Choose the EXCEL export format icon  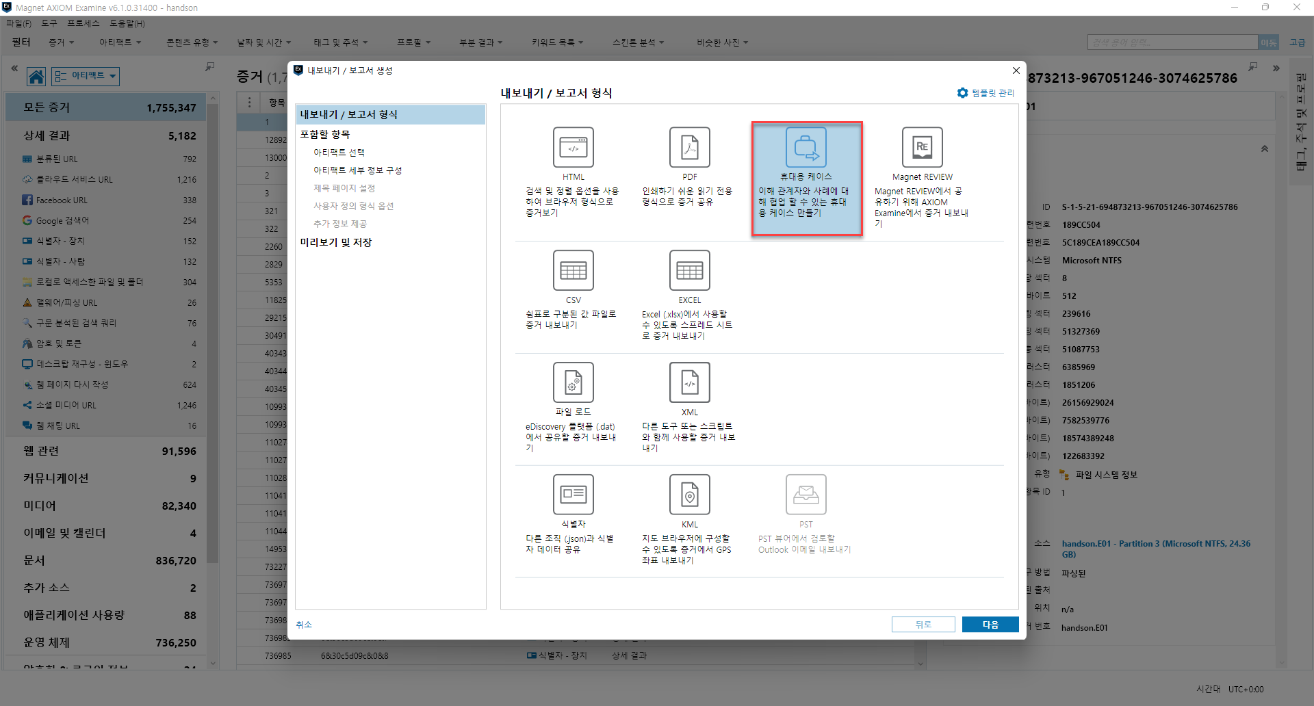689,270
